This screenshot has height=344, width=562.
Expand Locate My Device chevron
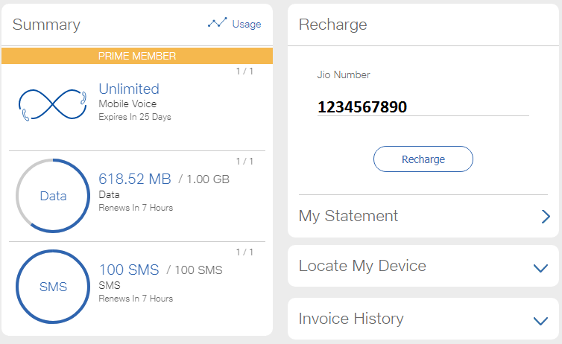(x=540, y=268)
